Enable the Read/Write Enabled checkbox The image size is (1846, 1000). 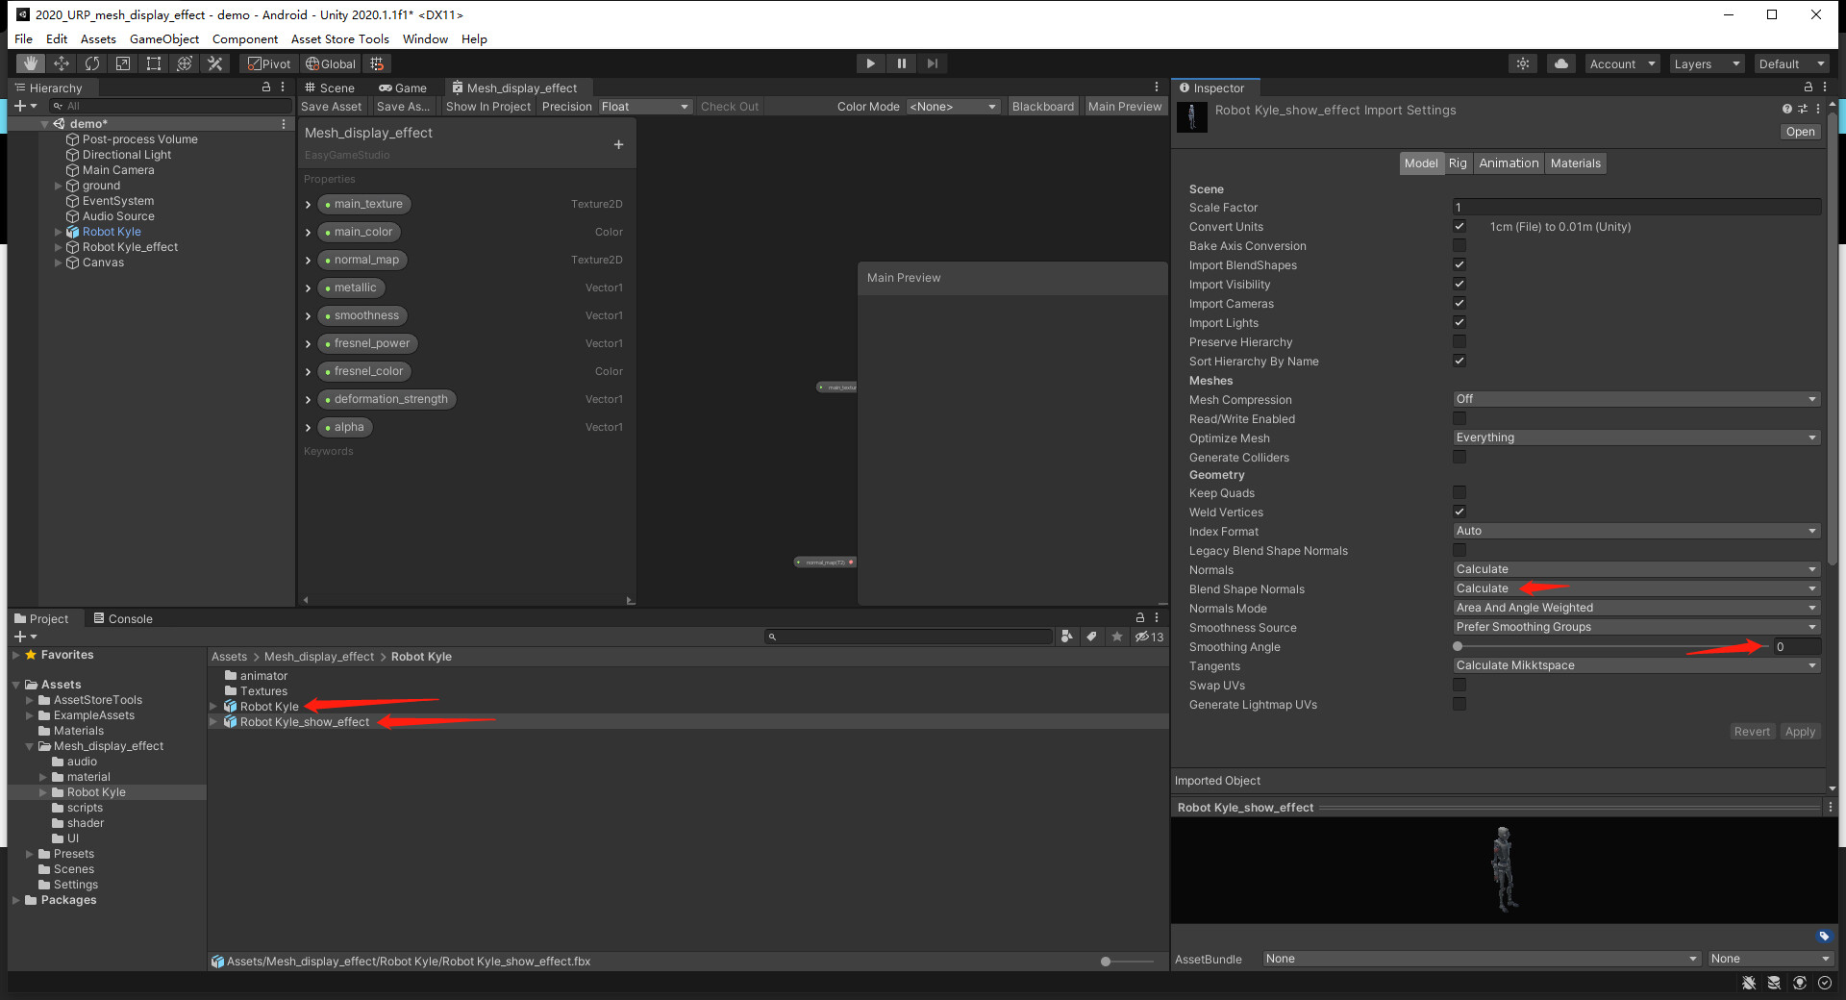tap(1459, 418)
